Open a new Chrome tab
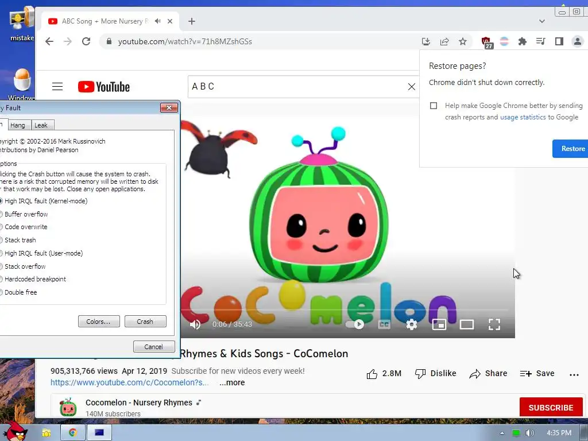Screen dimensions: 588x441 click(x=192, y=21)
